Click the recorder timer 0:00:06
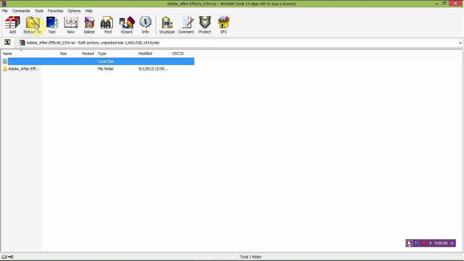The image size is (464, 261). 441,243
